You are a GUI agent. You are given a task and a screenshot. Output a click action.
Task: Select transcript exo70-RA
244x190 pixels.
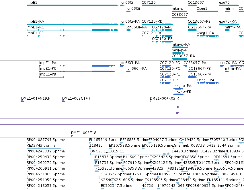[x=229, y=24]
